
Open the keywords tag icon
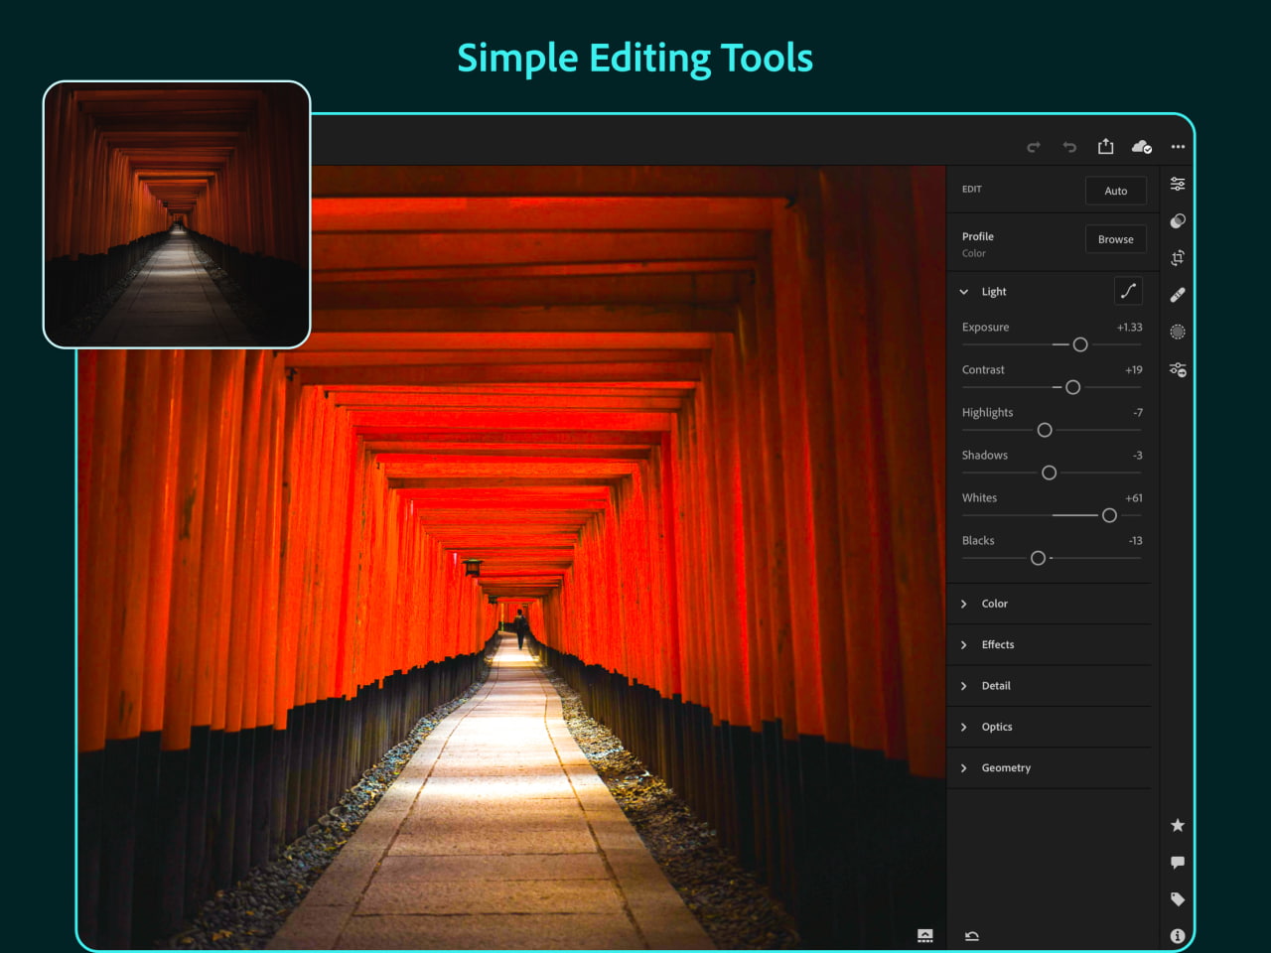(x=1178, y=899)
